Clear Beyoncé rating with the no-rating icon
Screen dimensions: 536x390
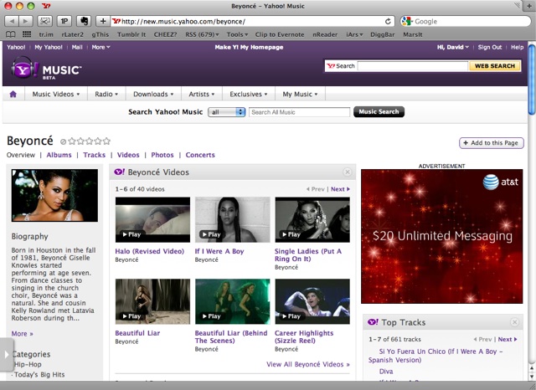click(63, 141)
